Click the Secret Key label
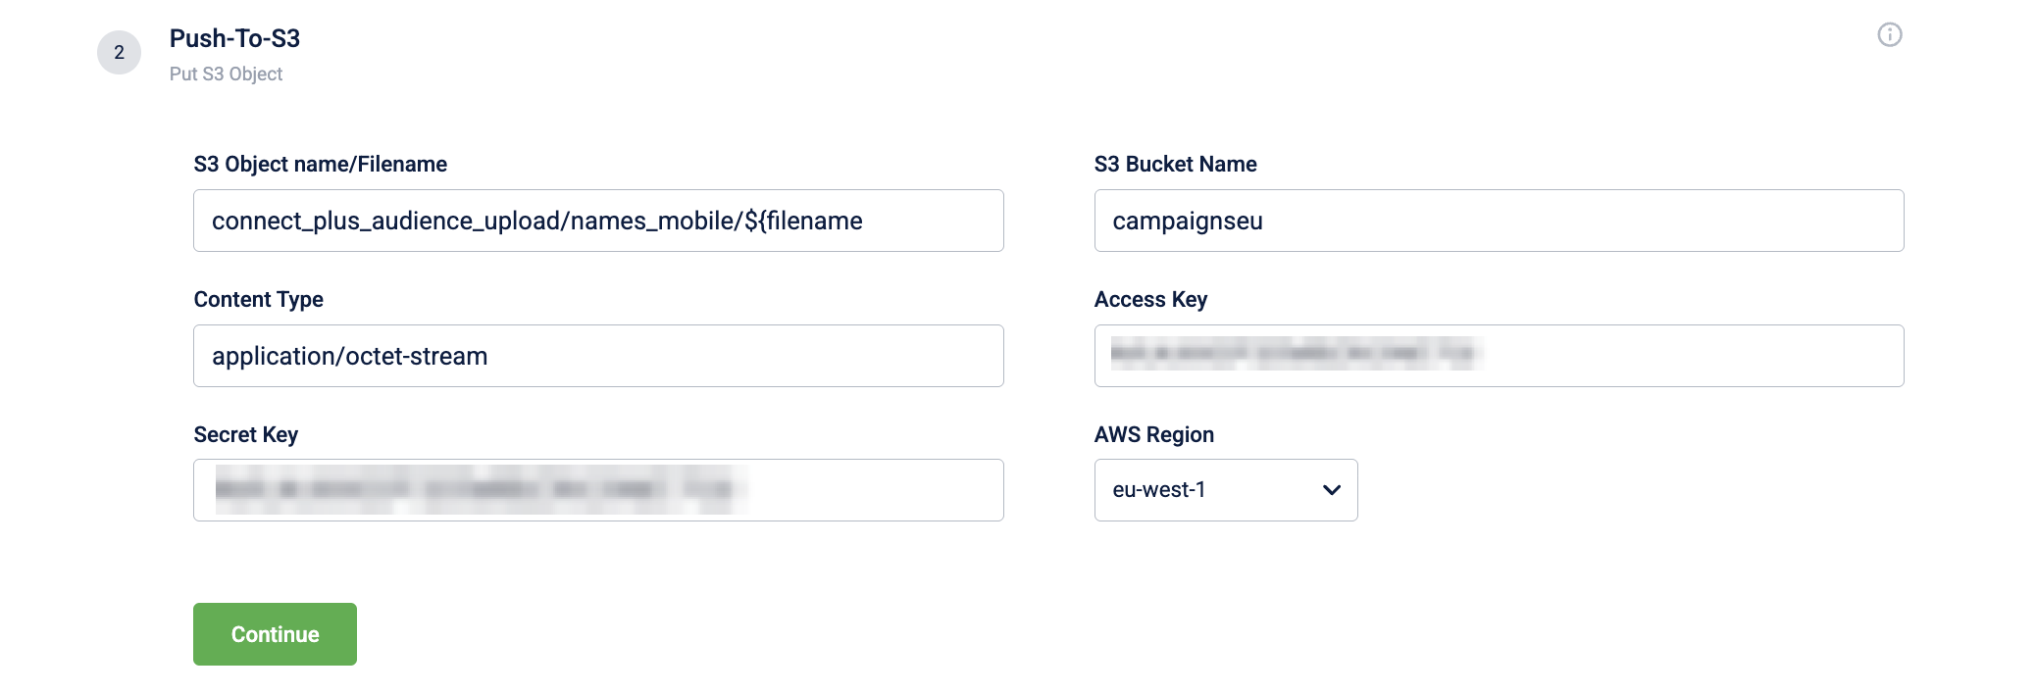The height and width of the screenshot is (694, 2036). click(245, 434)
